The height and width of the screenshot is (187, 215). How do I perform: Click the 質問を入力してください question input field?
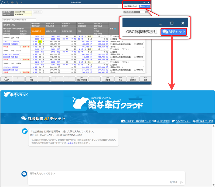point(106,178)
